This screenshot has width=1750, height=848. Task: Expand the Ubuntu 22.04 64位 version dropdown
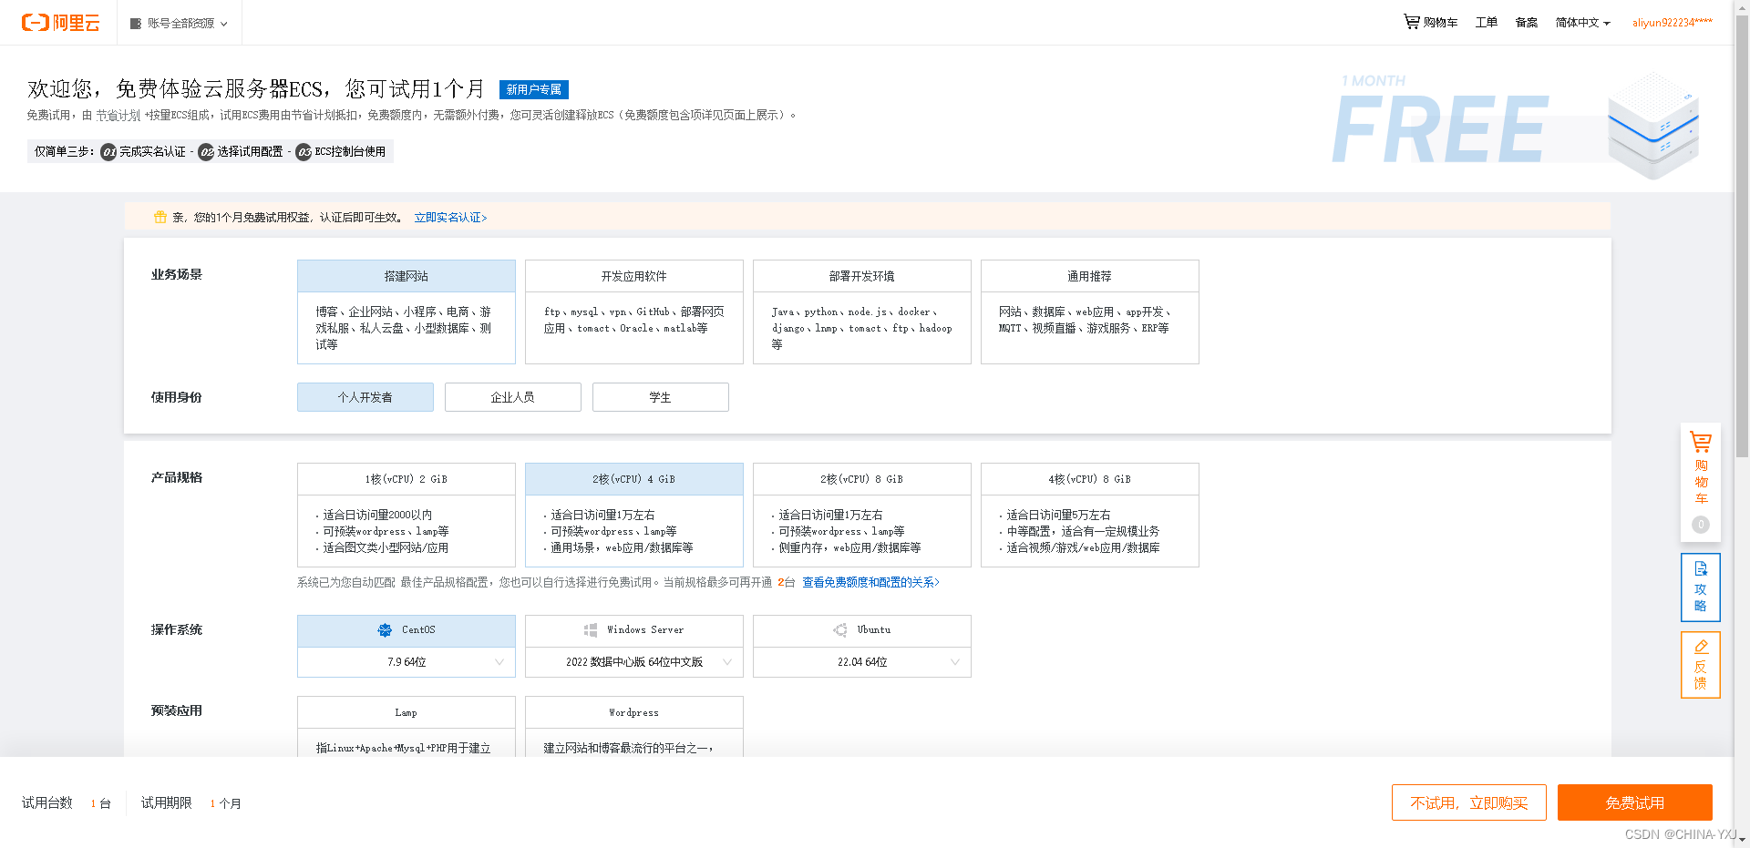862,662
